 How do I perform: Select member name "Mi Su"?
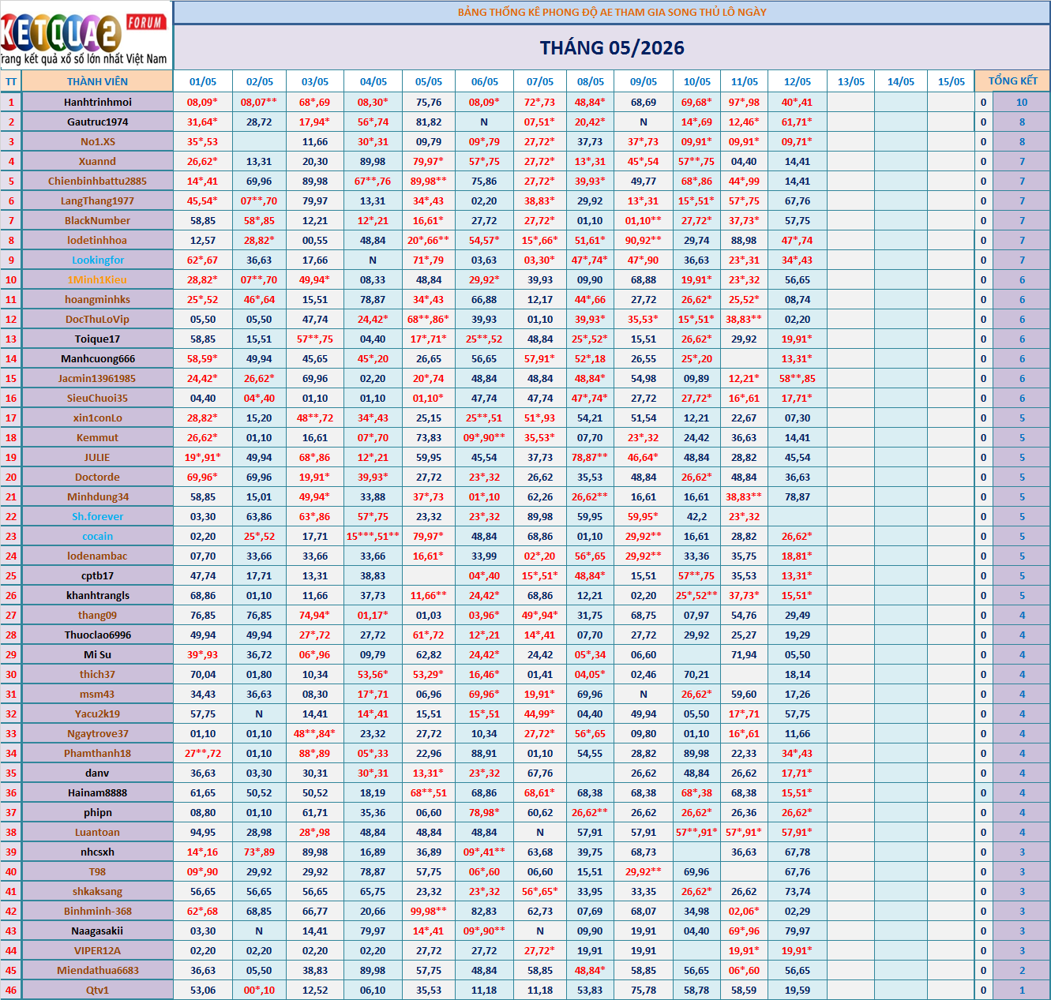tap(98, 654)
